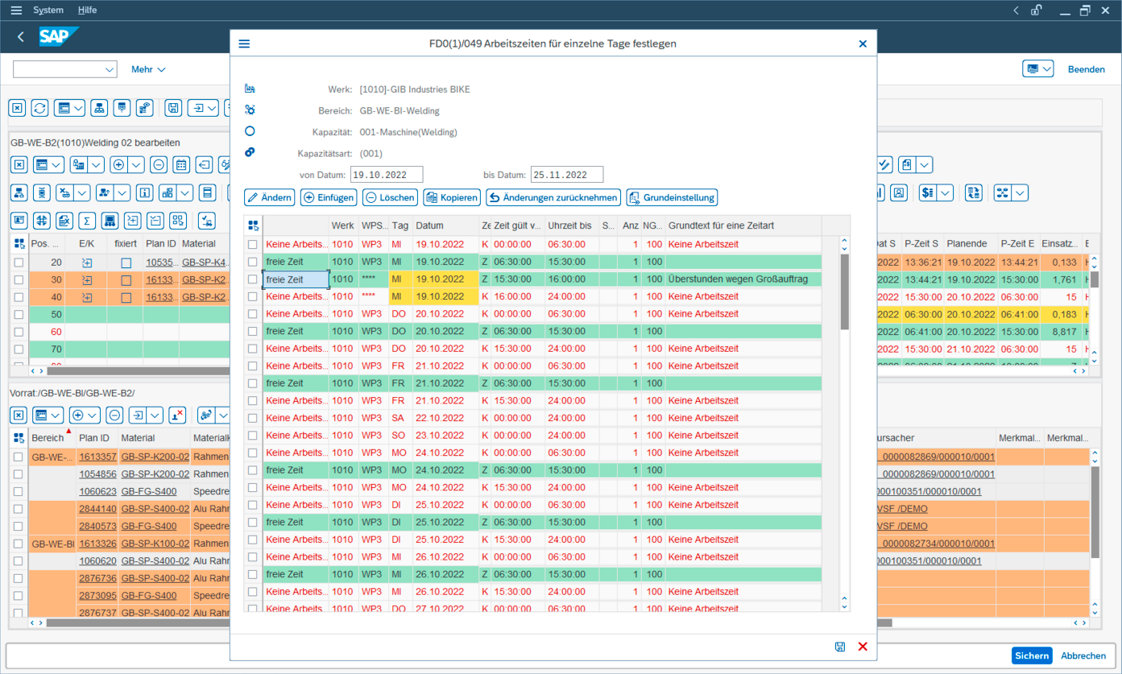
Task: Select the sum (Σ) icon in the toolbar
Action: click(x=87, y=220)
